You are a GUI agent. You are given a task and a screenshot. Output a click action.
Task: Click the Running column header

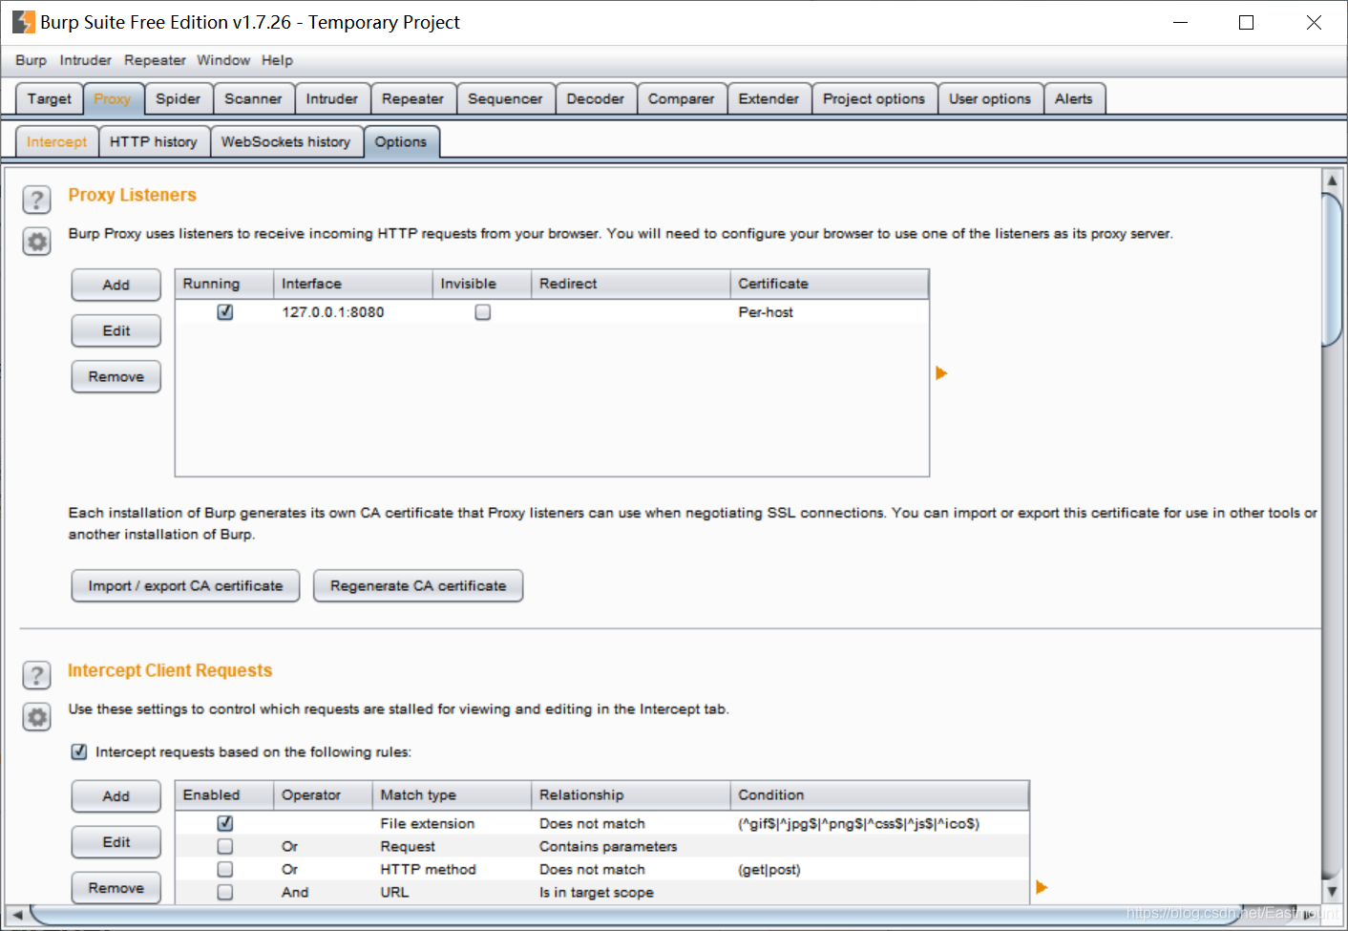point(224,284)
